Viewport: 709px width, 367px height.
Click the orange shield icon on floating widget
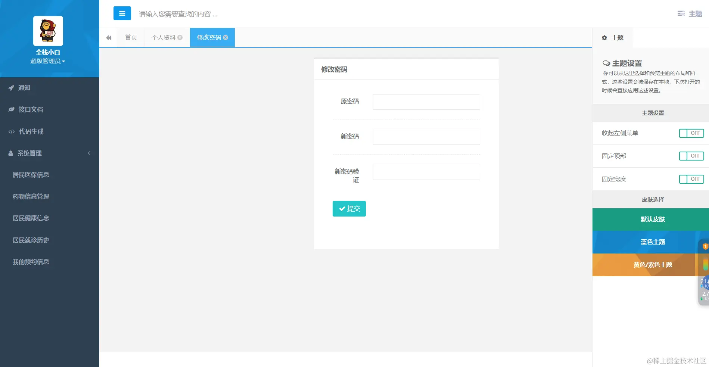(705, 246)
